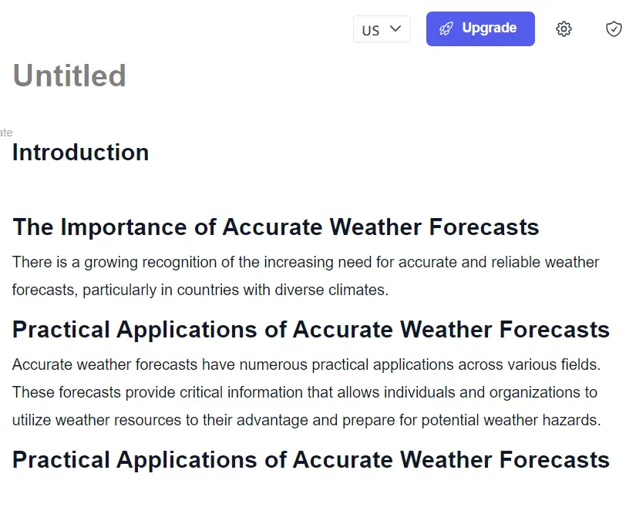Expand the chevron next to US
Screen dimensions: 636x507
395,29
